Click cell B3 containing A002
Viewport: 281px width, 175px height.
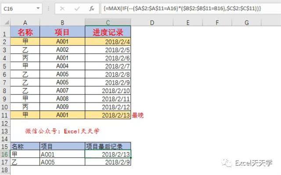point(62,50)
